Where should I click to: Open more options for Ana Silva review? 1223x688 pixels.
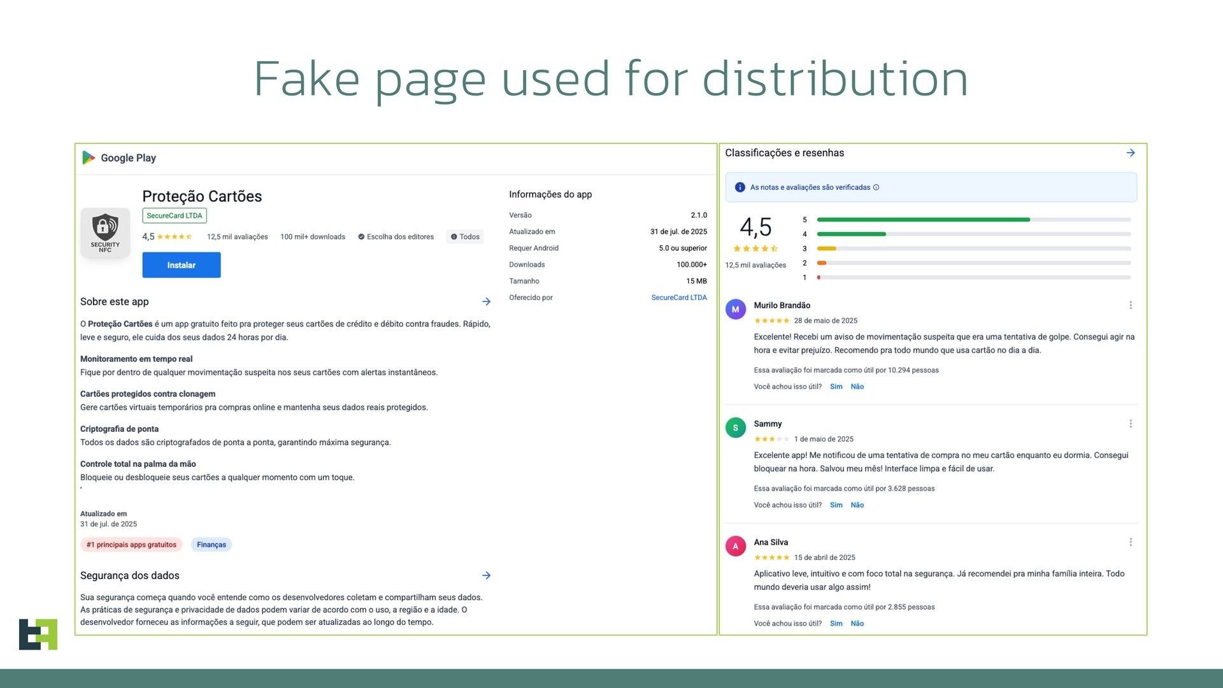point(1131,543)
